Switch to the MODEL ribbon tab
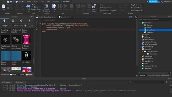Image resolution: width=172 pixels, height=97 pixels. pos(36,2)
